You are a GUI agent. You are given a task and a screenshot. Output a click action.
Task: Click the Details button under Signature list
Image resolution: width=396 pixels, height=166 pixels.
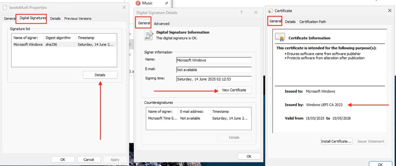(x=100, y=75)
